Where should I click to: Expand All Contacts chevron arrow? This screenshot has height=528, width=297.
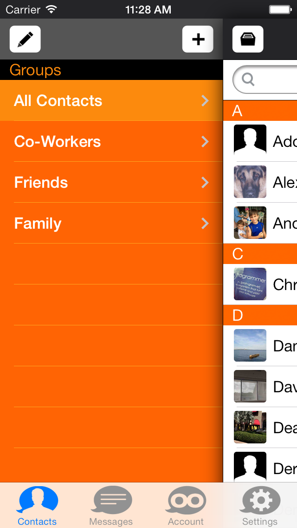(205, 101)
